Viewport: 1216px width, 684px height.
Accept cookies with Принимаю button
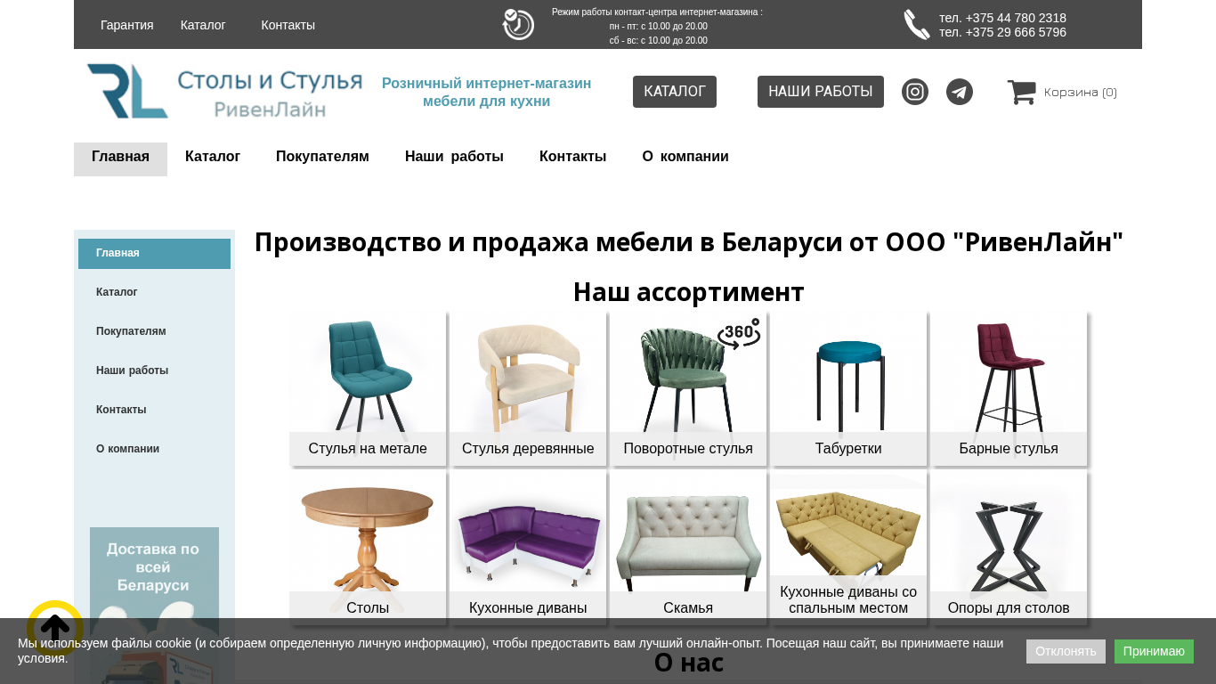1154,651
